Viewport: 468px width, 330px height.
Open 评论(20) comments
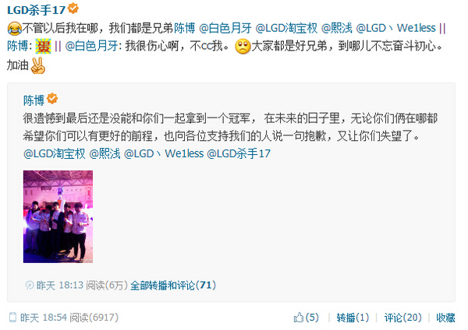pos(402,318)
